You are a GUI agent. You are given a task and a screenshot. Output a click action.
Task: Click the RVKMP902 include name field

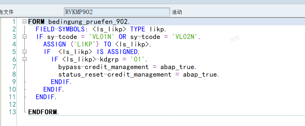[117, 12]
